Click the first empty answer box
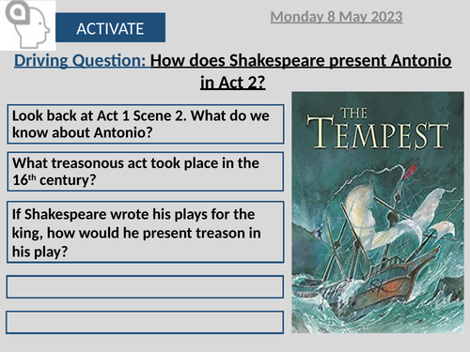This screenshot has height=352, width=470. click(x=145, y=286)
